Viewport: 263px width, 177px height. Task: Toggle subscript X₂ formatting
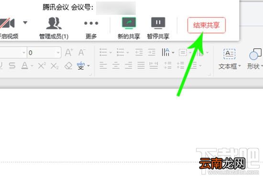(55, 66)
